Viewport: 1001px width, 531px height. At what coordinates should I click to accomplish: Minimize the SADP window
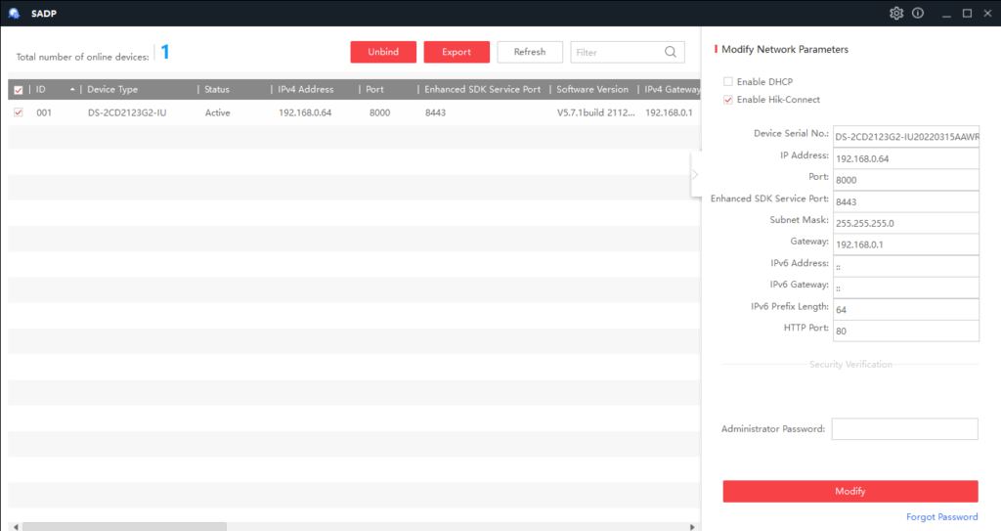(x=945, y=13)
